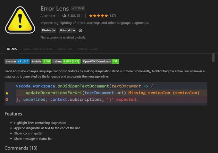Image resolution: width=218 pixels, height=153 pixels.
Task: Click the v3.16.0 tag beside the title
Action: click(x=78, y=8)
